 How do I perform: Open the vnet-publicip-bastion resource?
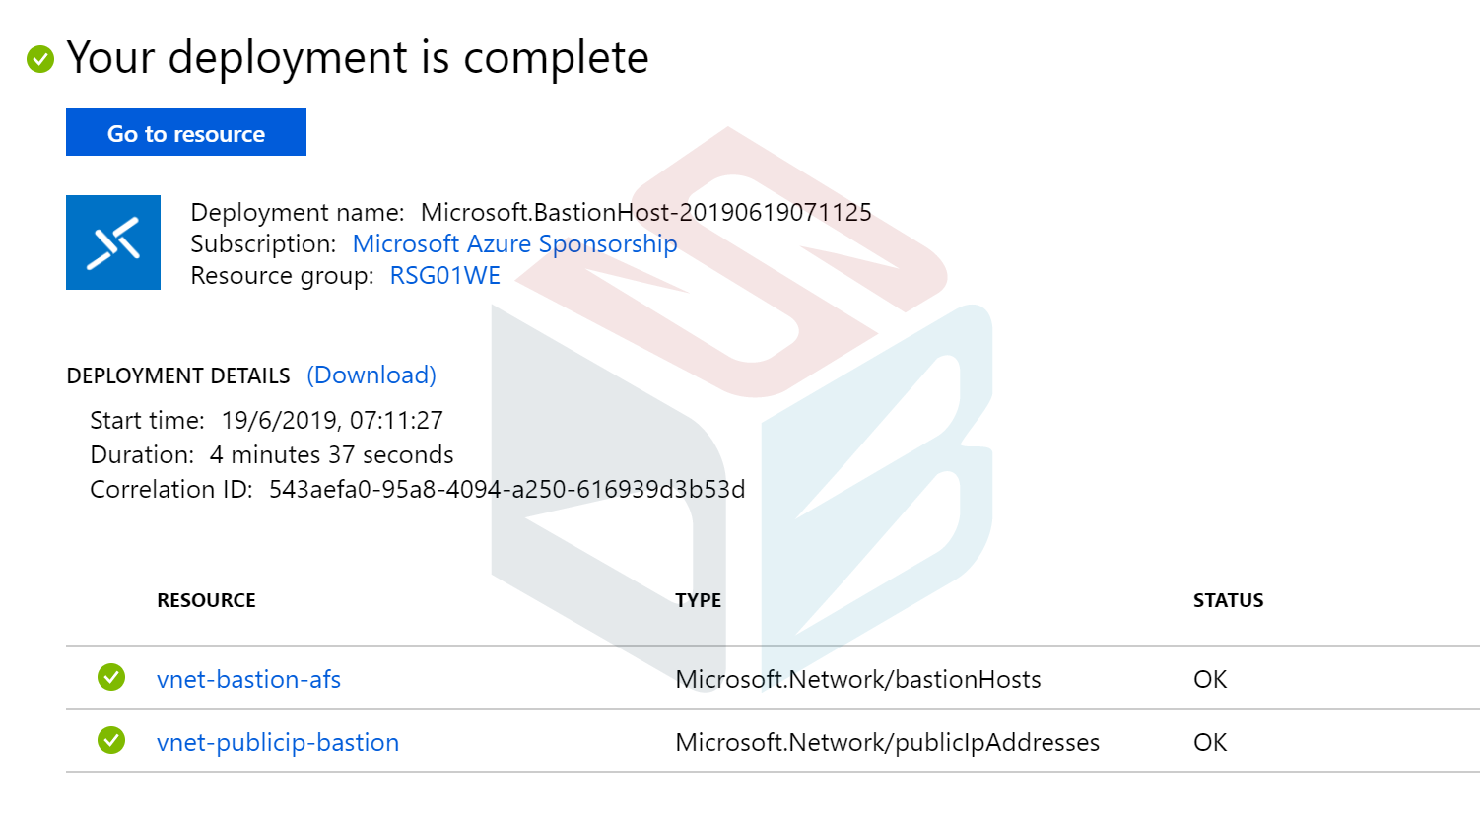[x=278, y=742]
